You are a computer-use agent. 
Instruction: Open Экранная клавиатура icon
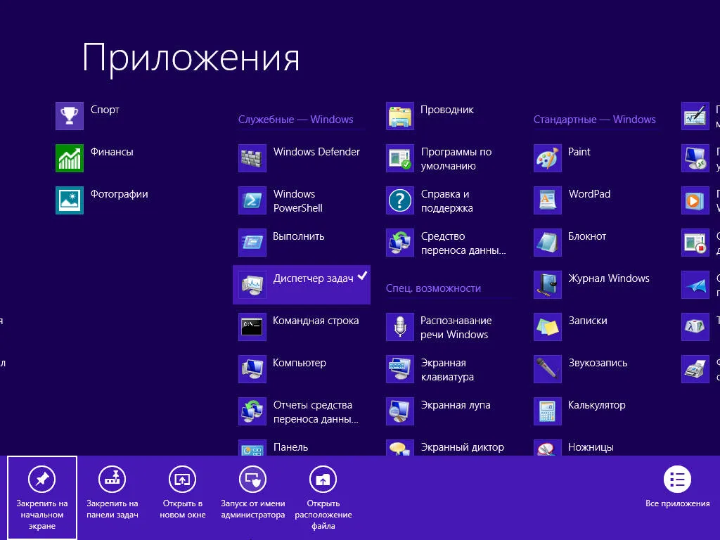(400, 369)
